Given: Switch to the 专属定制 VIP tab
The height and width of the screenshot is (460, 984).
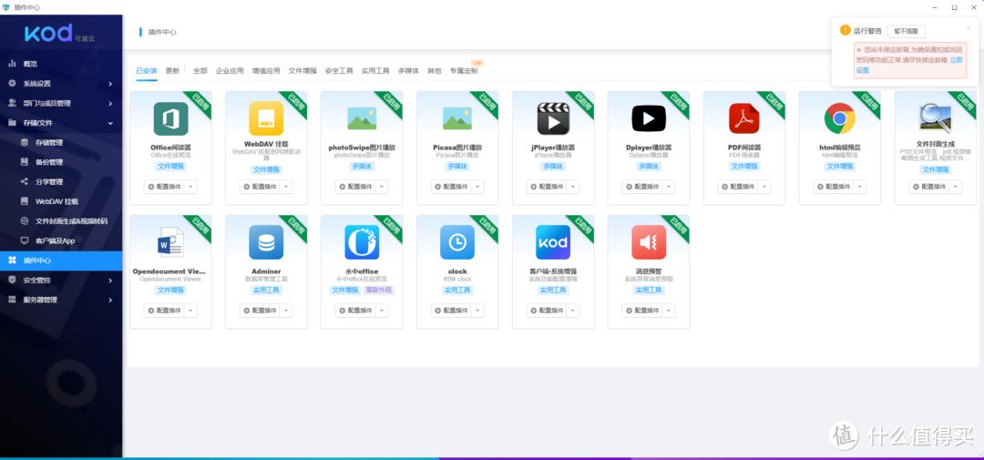Looking at the screenshot, I should 464,71.
